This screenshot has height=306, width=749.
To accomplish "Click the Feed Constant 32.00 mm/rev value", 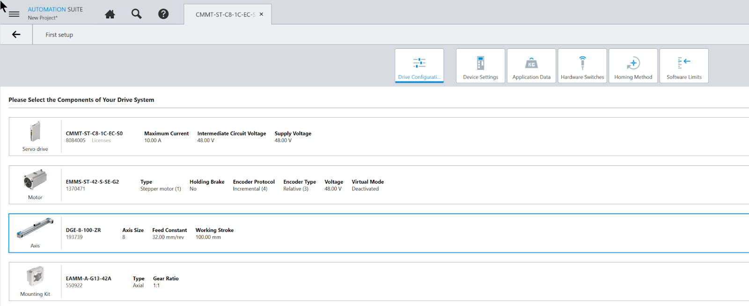I will [168, 237].
